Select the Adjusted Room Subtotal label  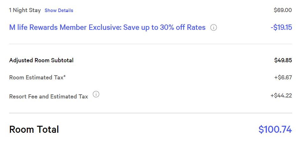pos(41,60)
